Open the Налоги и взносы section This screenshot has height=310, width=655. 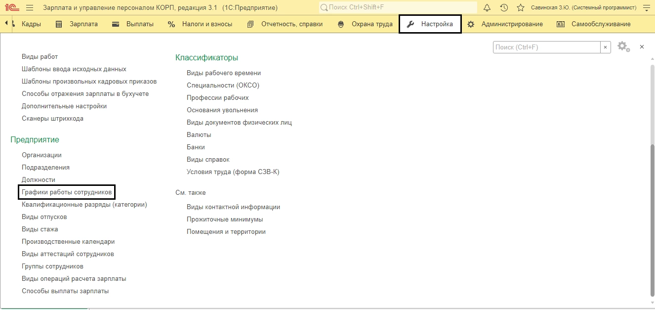pyautogui.click(x=207, y=24)
